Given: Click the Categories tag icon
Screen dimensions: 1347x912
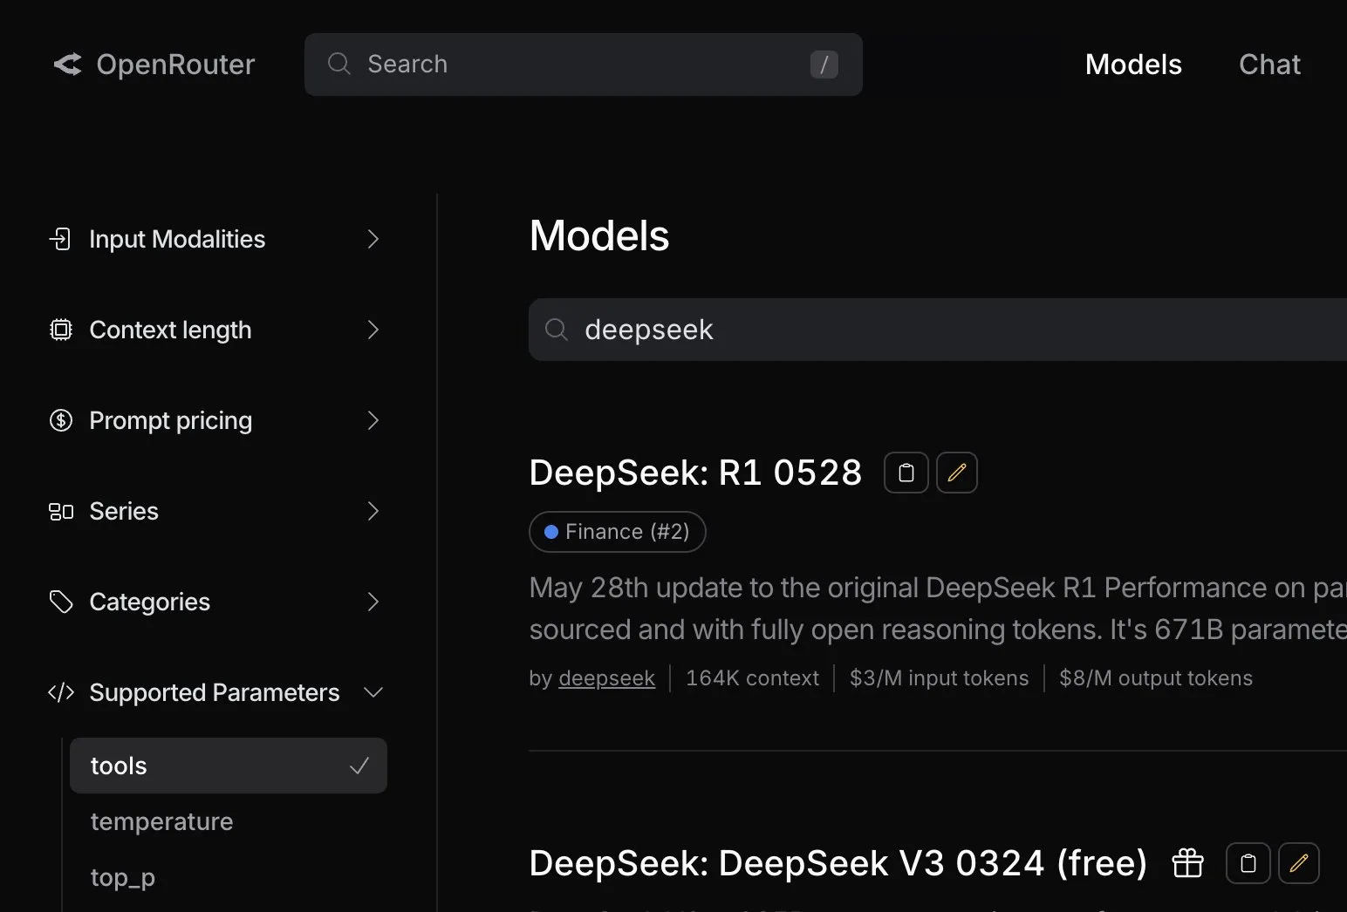Looking at the screenshot, I should click(60, 602).
